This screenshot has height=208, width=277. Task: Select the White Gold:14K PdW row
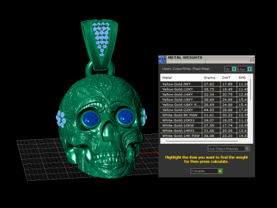pos(204,136)
